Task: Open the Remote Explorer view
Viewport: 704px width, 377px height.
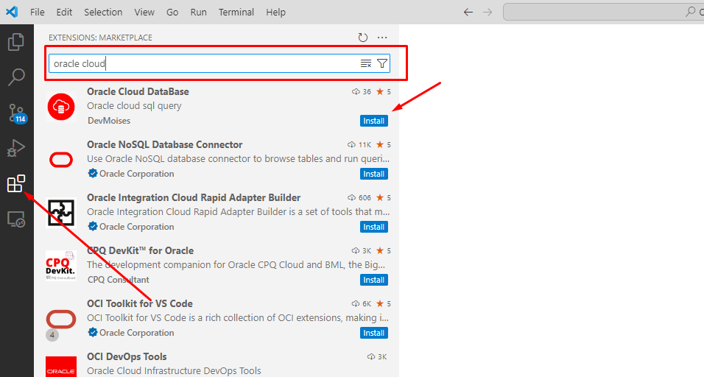Action: (16, 219)
